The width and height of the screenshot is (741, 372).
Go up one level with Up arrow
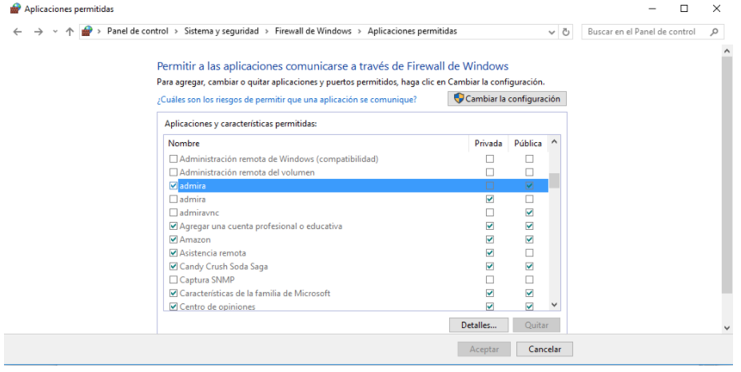(70, 32)
